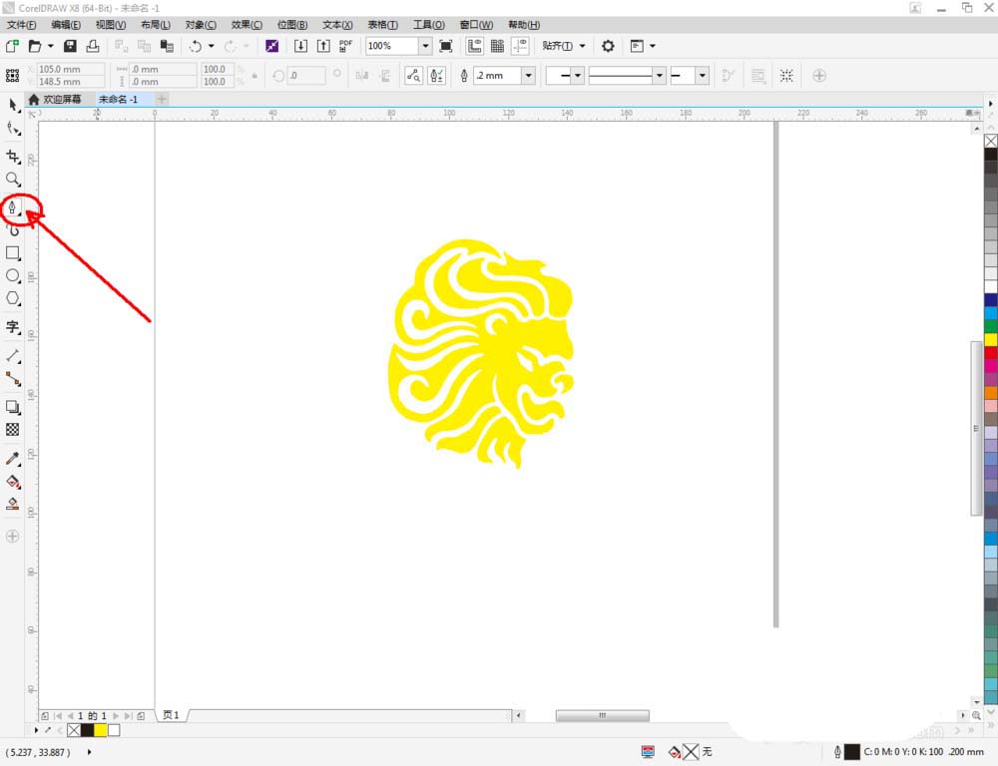Create a new document
998x766 pixels.
(x=12, y=46)
